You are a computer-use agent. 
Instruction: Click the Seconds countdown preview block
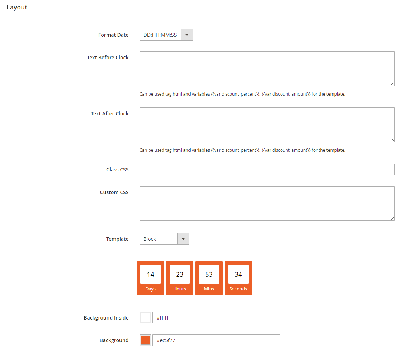238,278
